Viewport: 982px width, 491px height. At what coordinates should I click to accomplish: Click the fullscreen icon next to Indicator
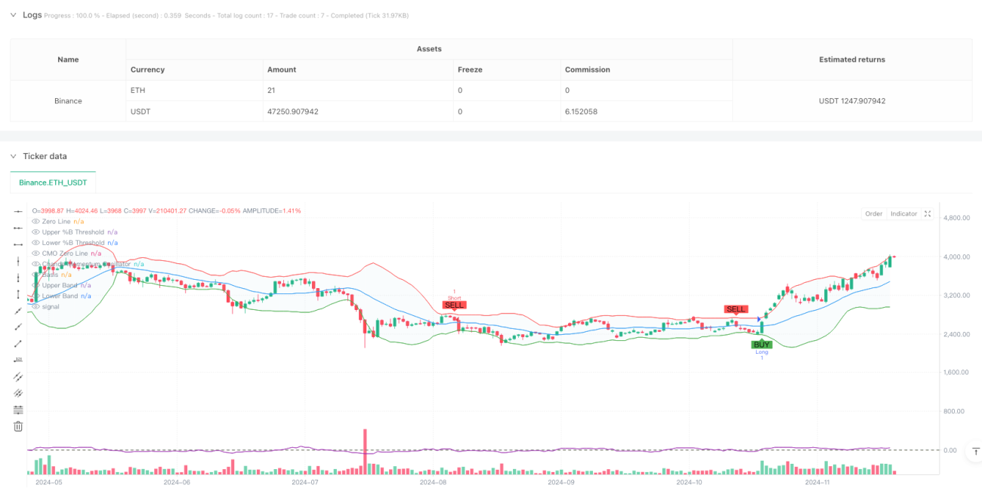click(928, 214)
